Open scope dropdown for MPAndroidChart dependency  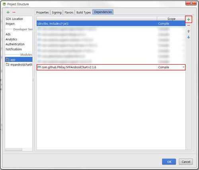click(183, 67)
